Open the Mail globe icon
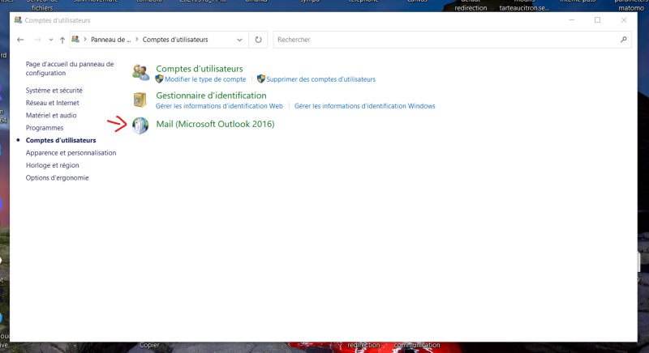The width and height of the screenshot is (649, 353). click(140, 125)
